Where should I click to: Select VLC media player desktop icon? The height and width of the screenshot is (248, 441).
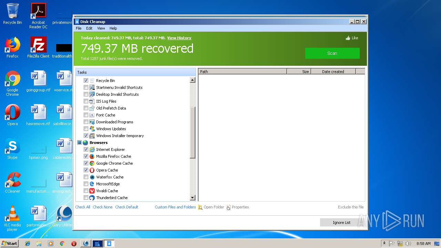[x=12, y=218]
